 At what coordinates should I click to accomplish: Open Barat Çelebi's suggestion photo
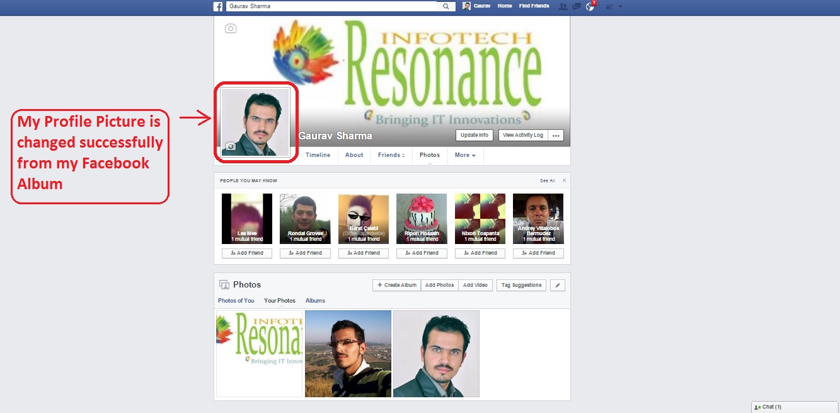[364, 219]
